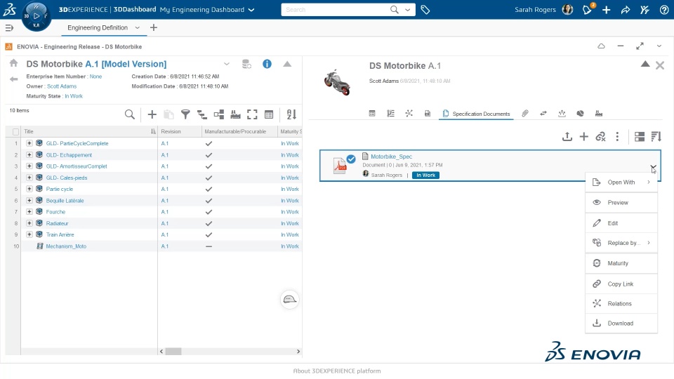
Task: Choose Relations in context menu
Action: [621, 303]
